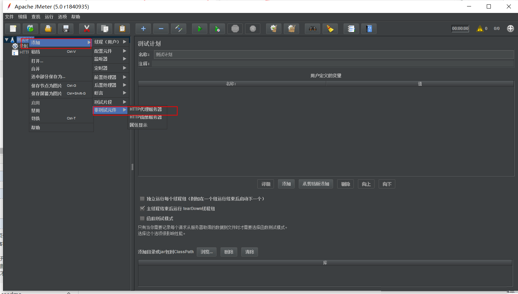Save the test plan with floppy icon
The height and width of the screenshot is (294, 518).
click(x=66, y=29)
